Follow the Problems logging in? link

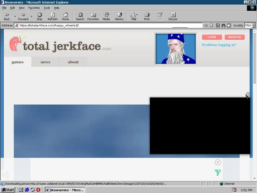219,45
